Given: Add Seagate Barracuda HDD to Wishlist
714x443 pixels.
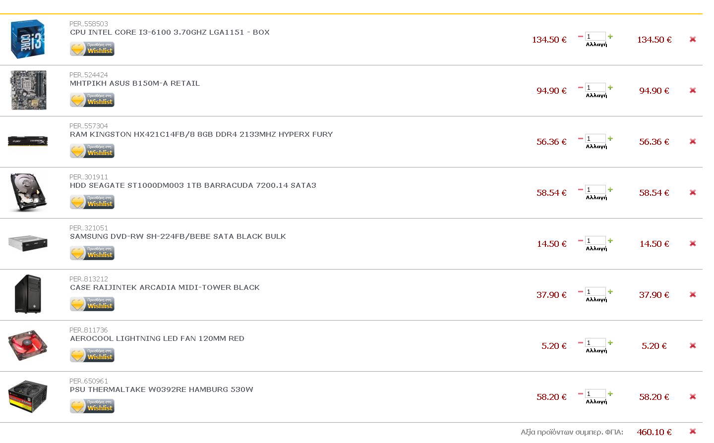Looking at the screenshot, I should (x=92, y=202).
